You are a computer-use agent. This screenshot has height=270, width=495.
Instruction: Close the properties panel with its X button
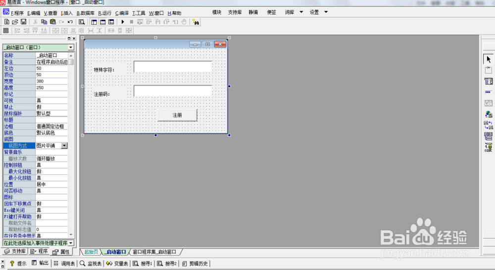[74, 39]
